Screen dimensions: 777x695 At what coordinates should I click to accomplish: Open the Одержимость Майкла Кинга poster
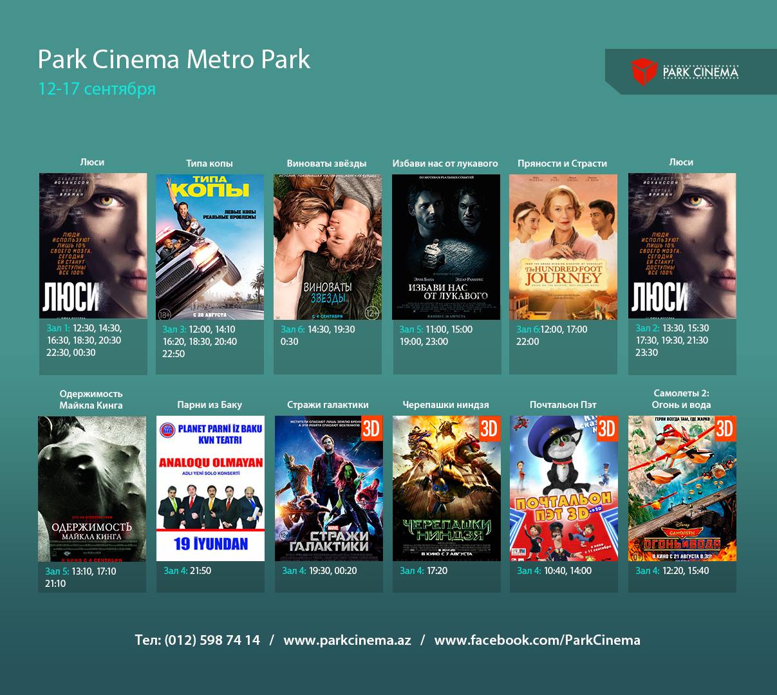tap(92, 489)
